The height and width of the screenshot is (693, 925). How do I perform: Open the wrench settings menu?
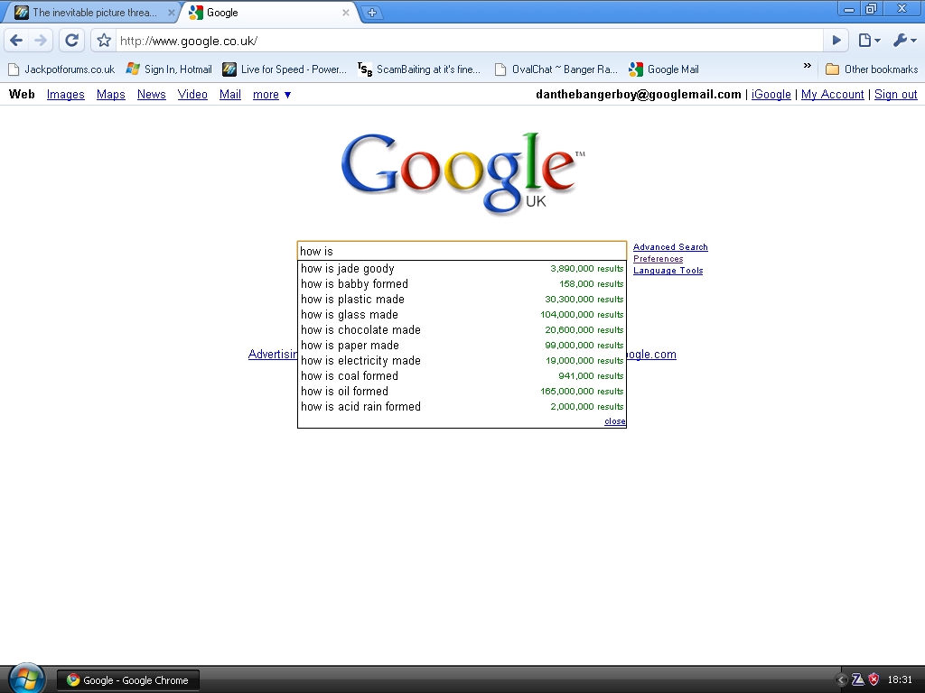(x=905, y=41)
